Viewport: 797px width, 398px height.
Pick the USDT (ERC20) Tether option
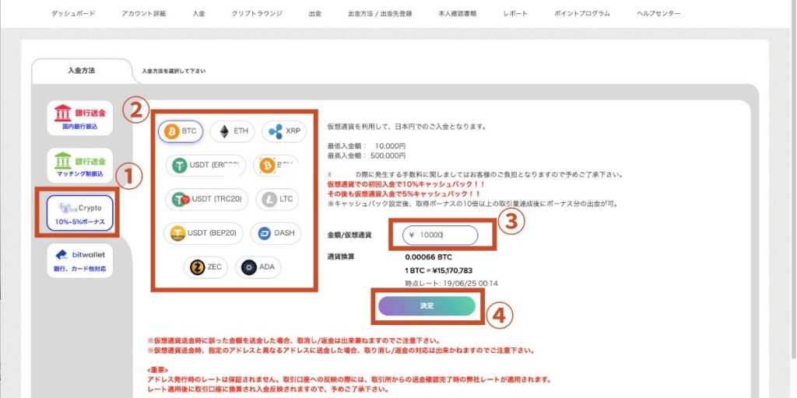205,166
